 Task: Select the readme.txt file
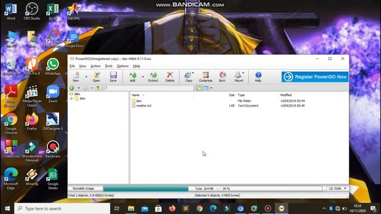[x=143, y=106]
